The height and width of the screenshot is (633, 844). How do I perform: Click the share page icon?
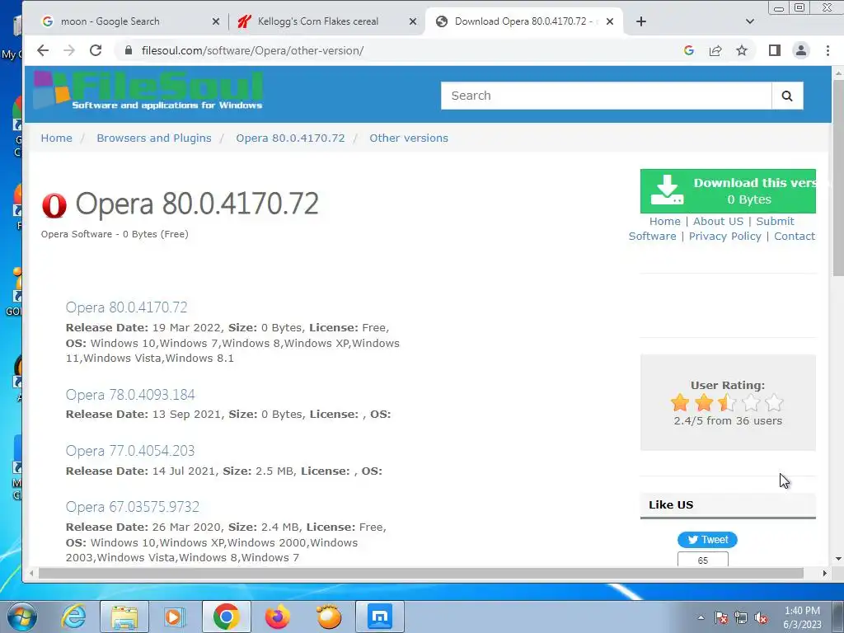715,50
